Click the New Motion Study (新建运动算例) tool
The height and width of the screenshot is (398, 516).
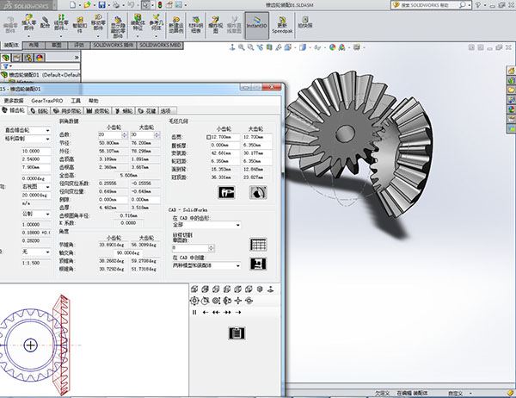tap(176, 25)
